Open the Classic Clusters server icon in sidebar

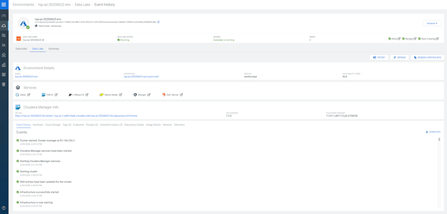tap(4, 85)
